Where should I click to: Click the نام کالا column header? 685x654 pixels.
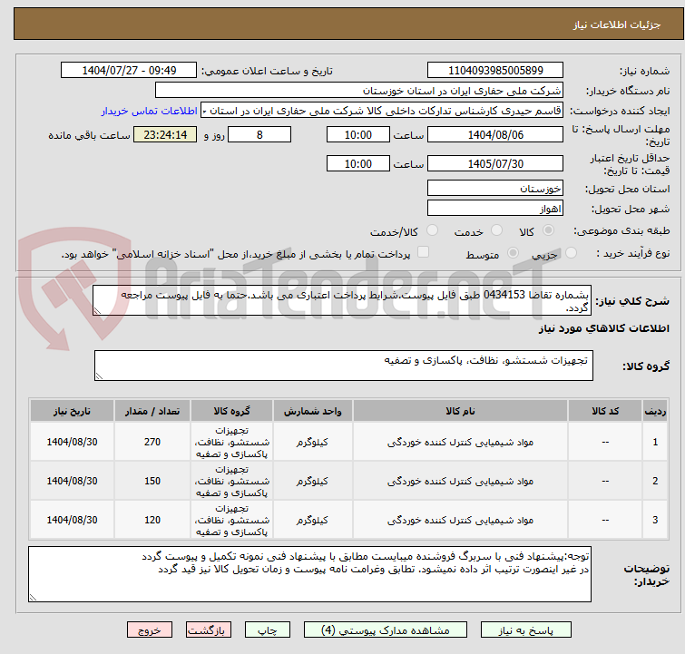460,411
